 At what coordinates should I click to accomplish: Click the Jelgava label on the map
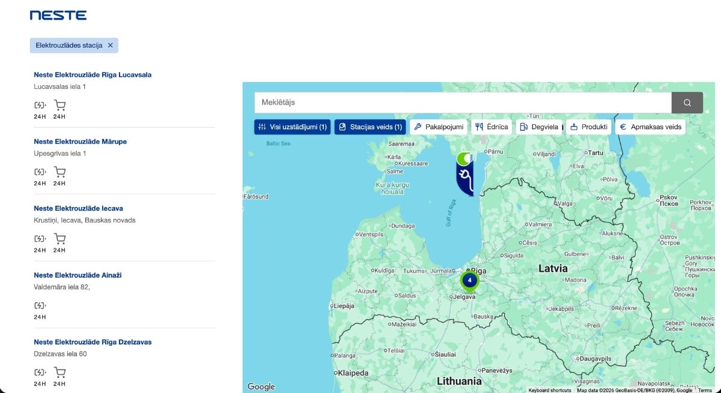[x=464, y=297]
